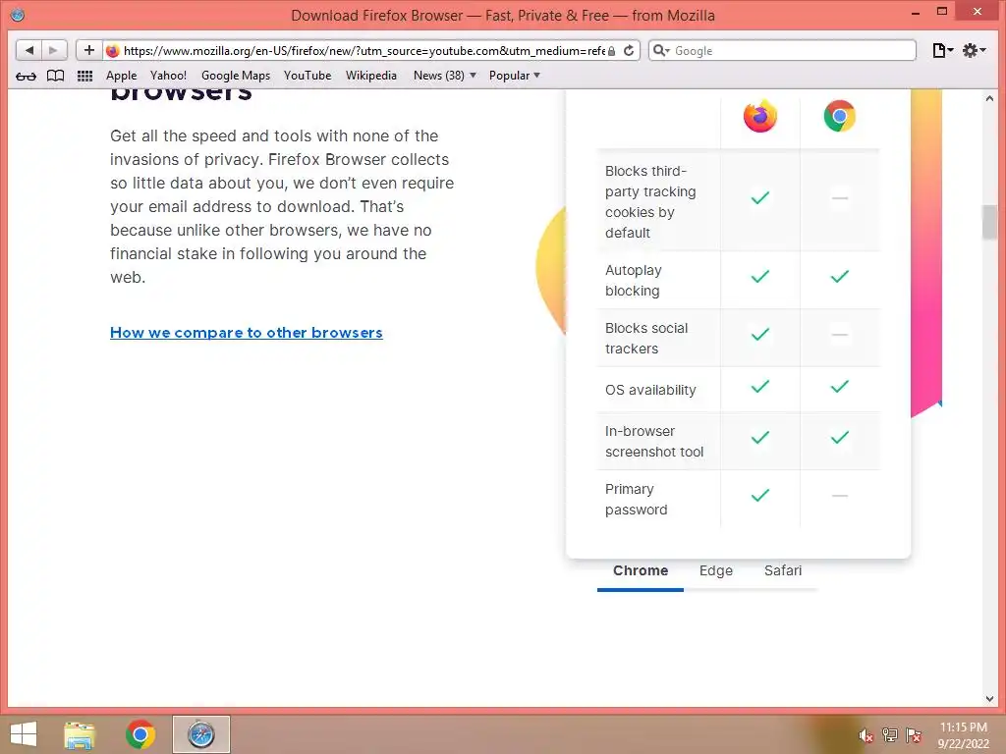Open Top Sites grid icon
This screenshot has height=754, width=1006.
pyautogui.click(x=84, y=76)
